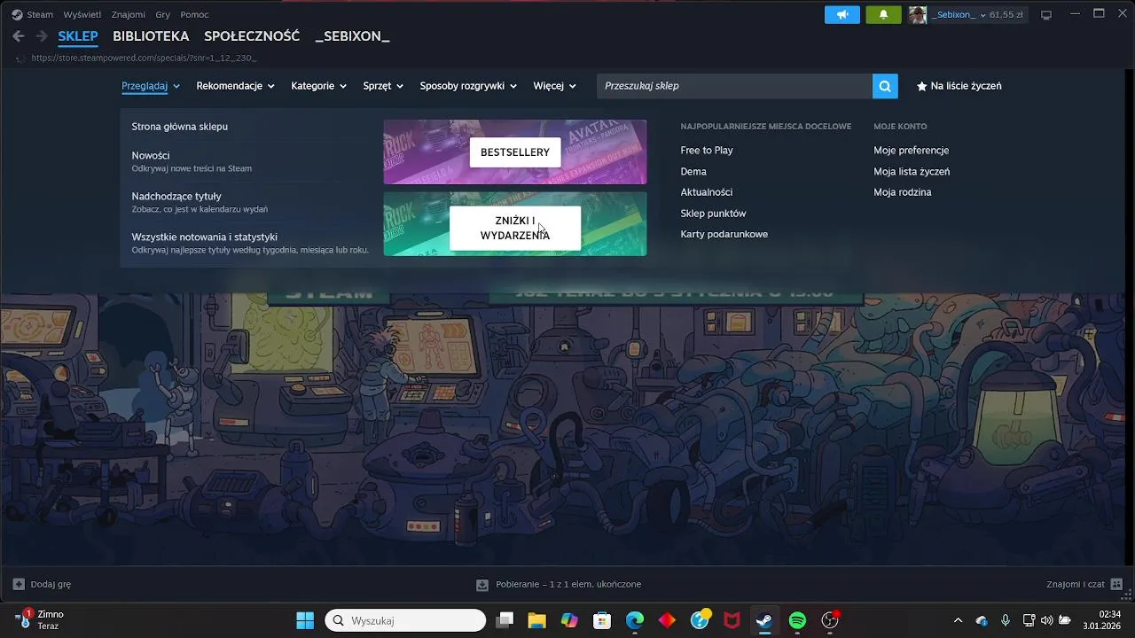This screenshot has width=1135, height=638.
Task: Go back with the left arrow
Action: 19,36
